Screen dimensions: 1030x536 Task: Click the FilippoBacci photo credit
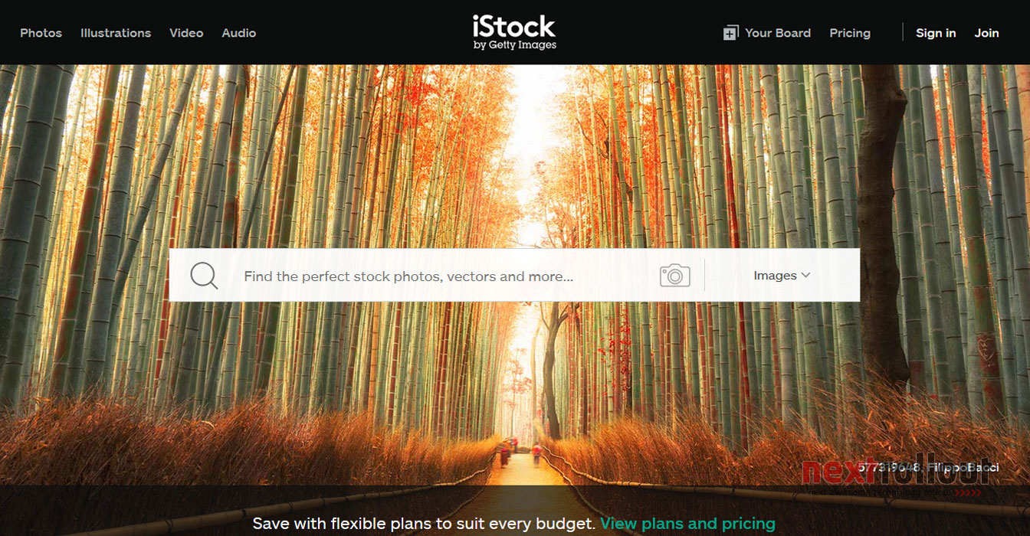962,467
